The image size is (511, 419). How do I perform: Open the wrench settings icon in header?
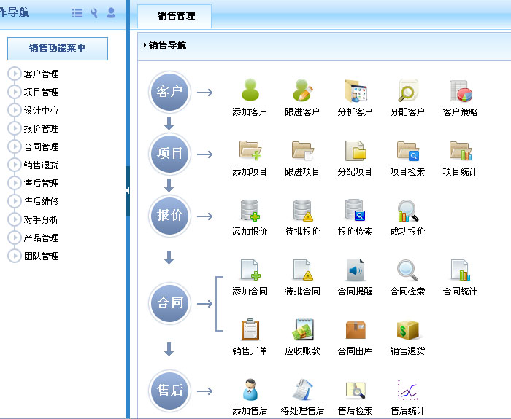pyautogui.click(x=94, y=13)
